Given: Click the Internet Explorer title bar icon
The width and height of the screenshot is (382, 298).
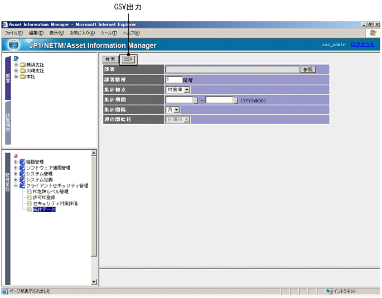Looking at the screenshot, I should click(5, 25).
